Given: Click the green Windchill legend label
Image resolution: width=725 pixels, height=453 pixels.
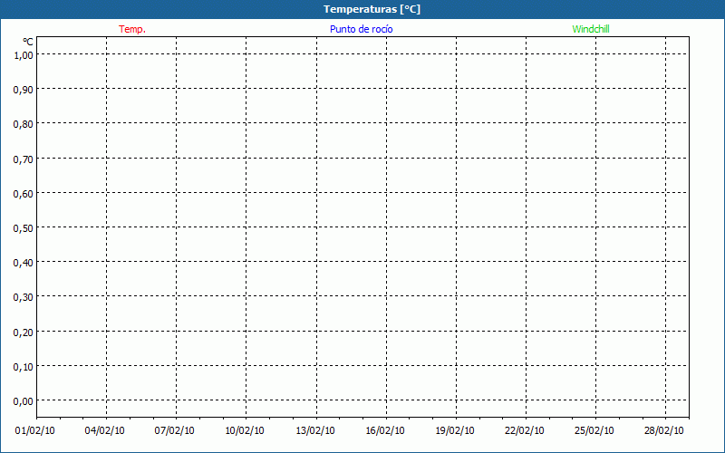Looking at the screenshot, I should coord(591,29).
